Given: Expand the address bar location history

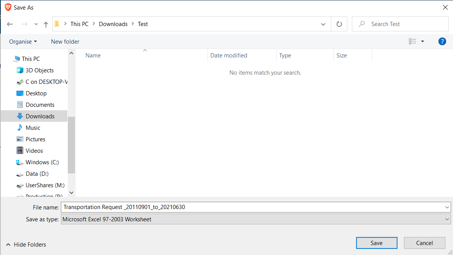Looking at the screenshot, I should click(323, 24).
